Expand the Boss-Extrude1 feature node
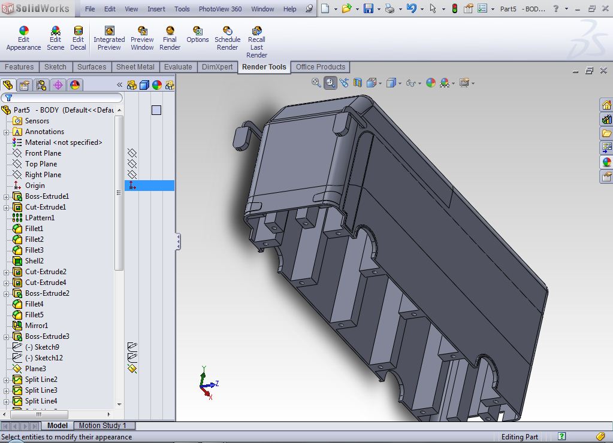 pyautogui.click(x=7, y=196)
